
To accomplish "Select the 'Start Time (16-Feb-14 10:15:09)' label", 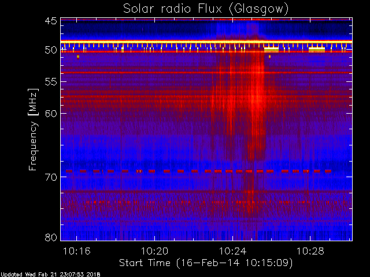I will pos(206,263).
